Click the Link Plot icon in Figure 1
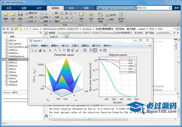Screen dimensions: 182x127 pos(85,50)
